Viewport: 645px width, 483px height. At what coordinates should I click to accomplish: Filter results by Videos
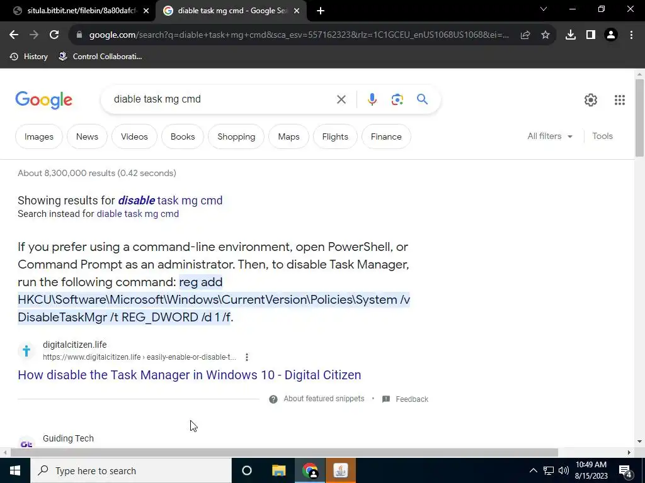(x=134, y=136)
